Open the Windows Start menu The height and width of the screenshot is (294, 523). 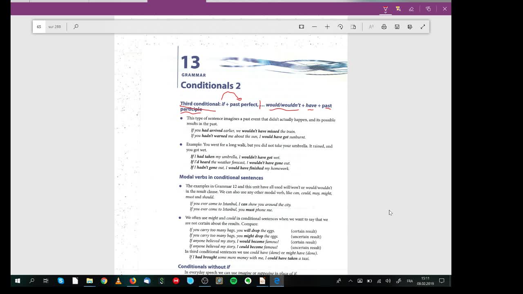coord(18,281)
